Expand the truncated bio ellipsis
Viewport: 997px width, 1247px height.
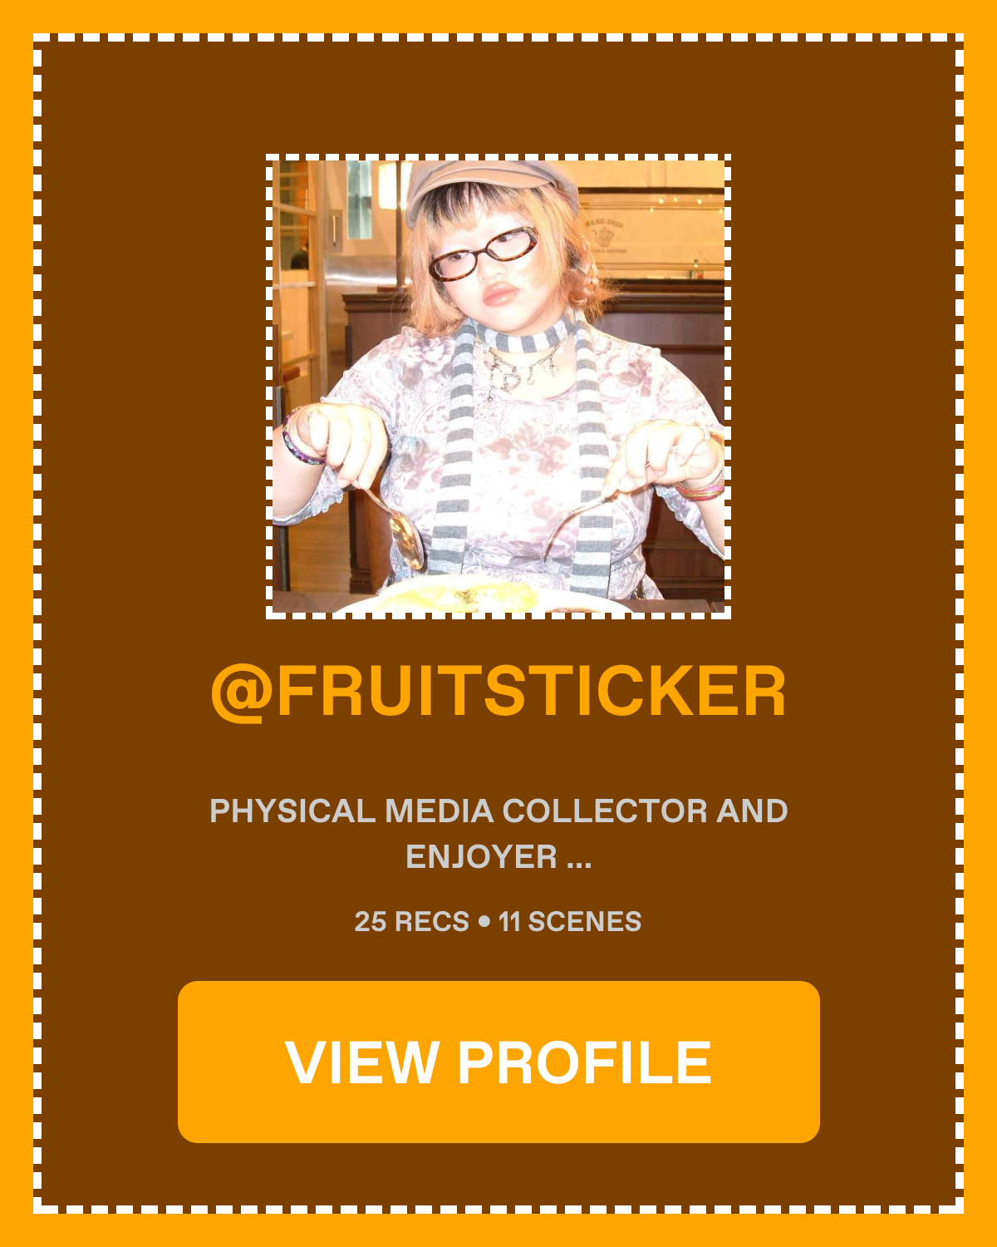click(x=579, y=858)
